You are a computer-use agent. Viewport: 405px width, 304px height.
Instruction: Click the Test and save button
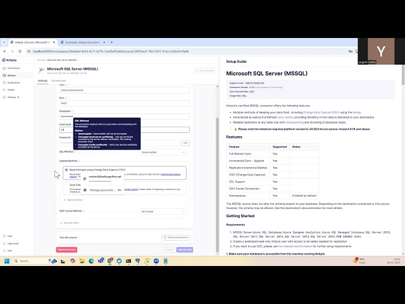tap(185, 250)
